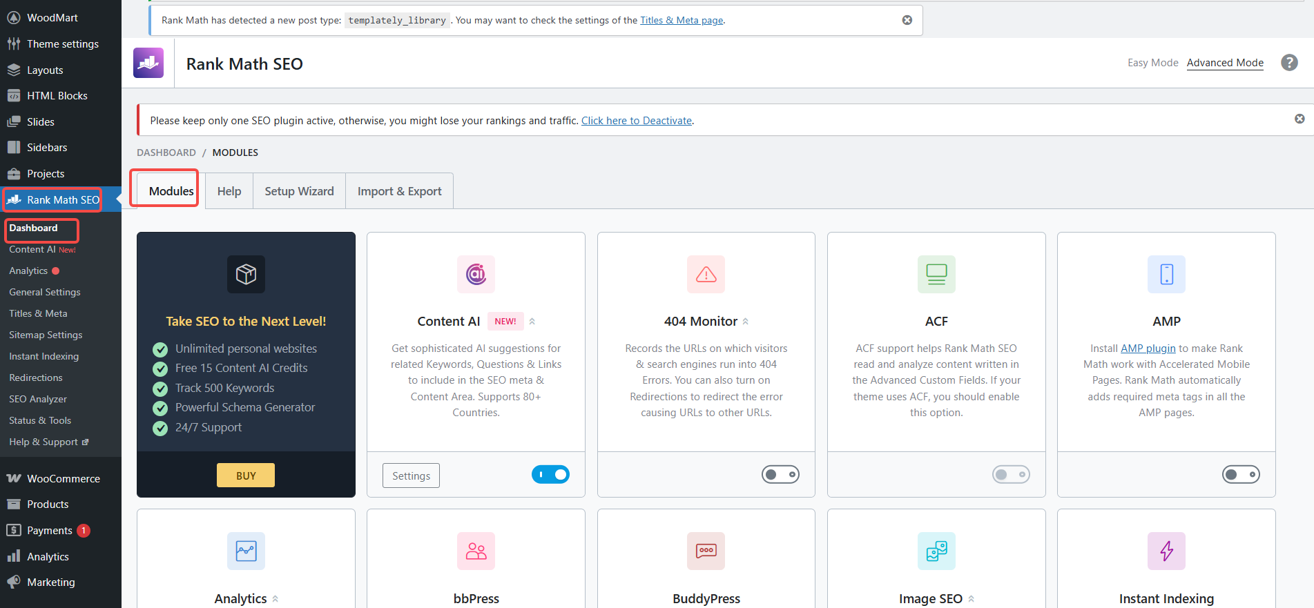Viewport: 1314px width, 608px height.
Task: Open SEO Analyzer submenu item
Action: click(38, 399)
